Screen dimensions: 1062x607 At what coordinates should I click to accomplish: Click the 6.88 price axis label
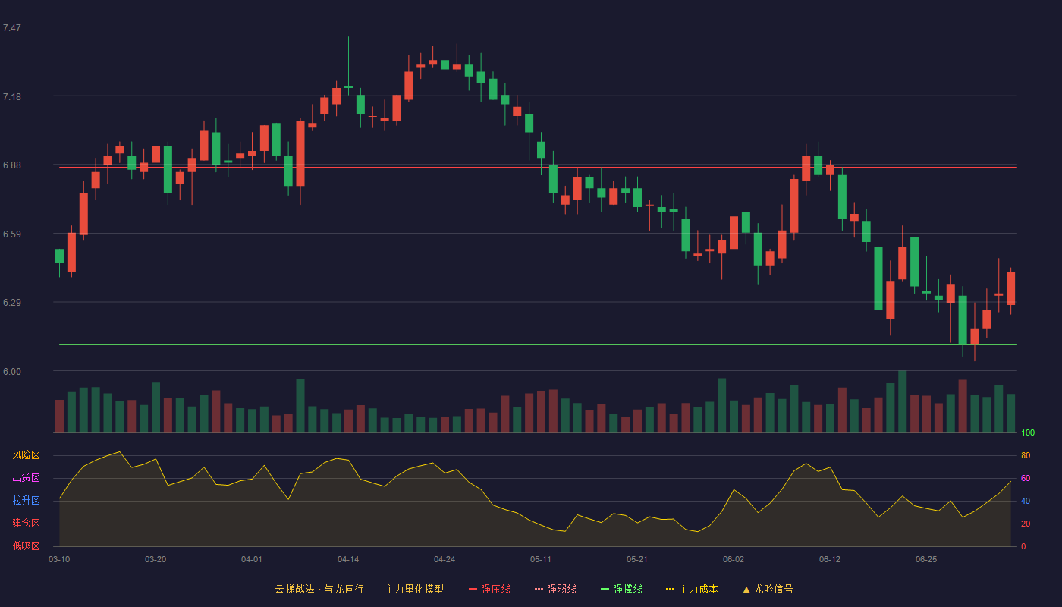coord(12,165)
